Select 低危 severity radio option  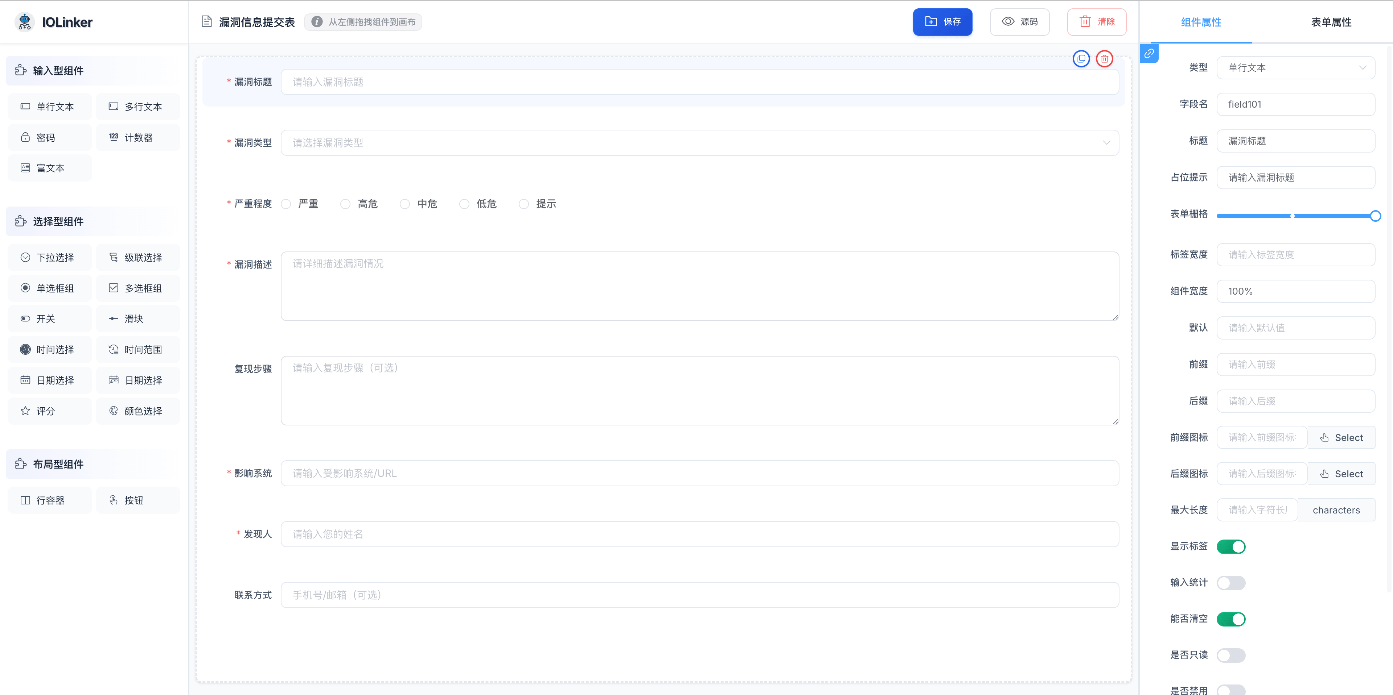click(478, 204)
